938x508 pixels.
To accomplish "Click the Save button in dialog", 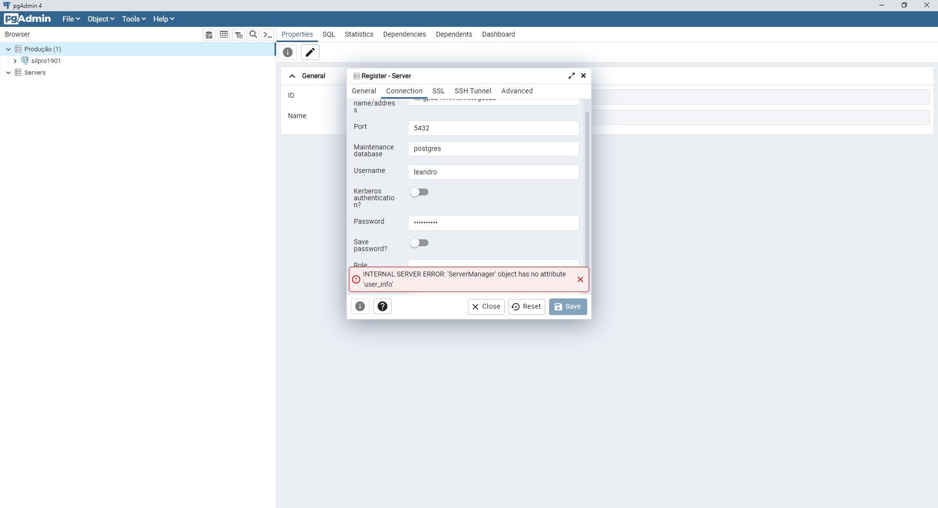I will pos(568,307).
